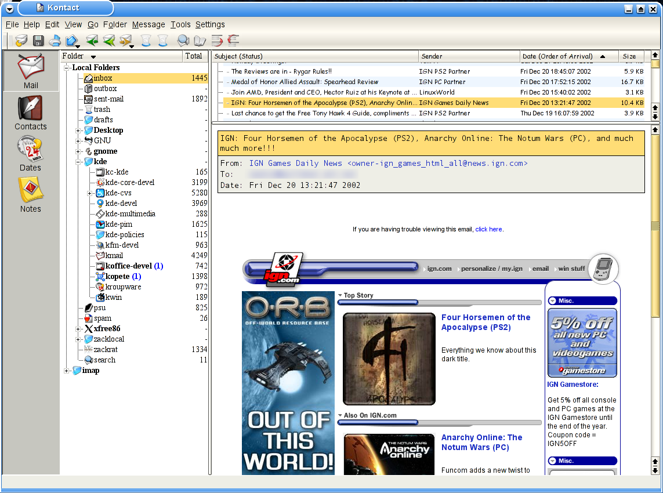Open the Mail component in sidebar

(30, 71)
